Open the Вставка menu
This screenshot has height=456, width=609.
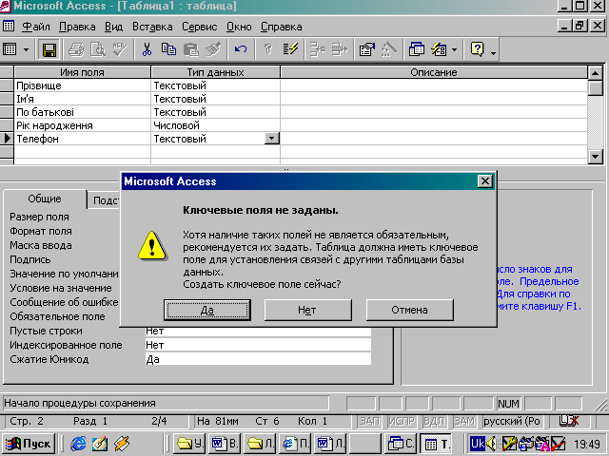pyautogui.click(x=152, y=27)
